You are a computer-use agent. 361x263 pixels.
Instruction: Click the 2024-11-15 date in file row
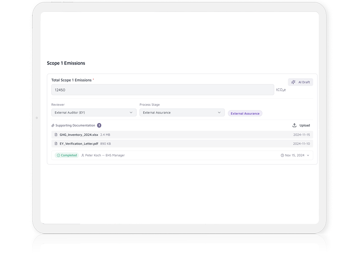coord(301,135)
